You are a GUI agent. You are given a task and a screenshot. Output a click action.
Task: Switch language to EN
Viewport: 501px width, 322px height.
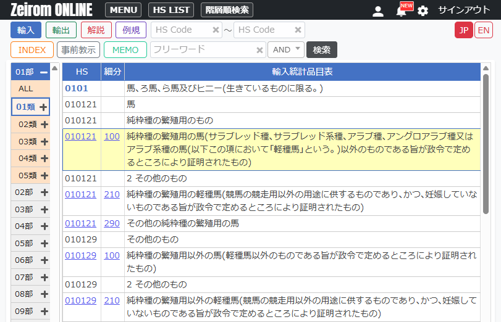[x=484, y=30]
